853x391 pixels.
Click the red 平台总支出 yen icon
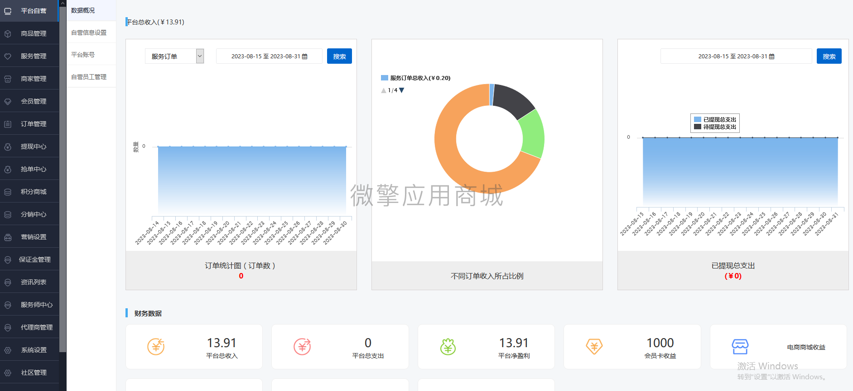(302, 347)
